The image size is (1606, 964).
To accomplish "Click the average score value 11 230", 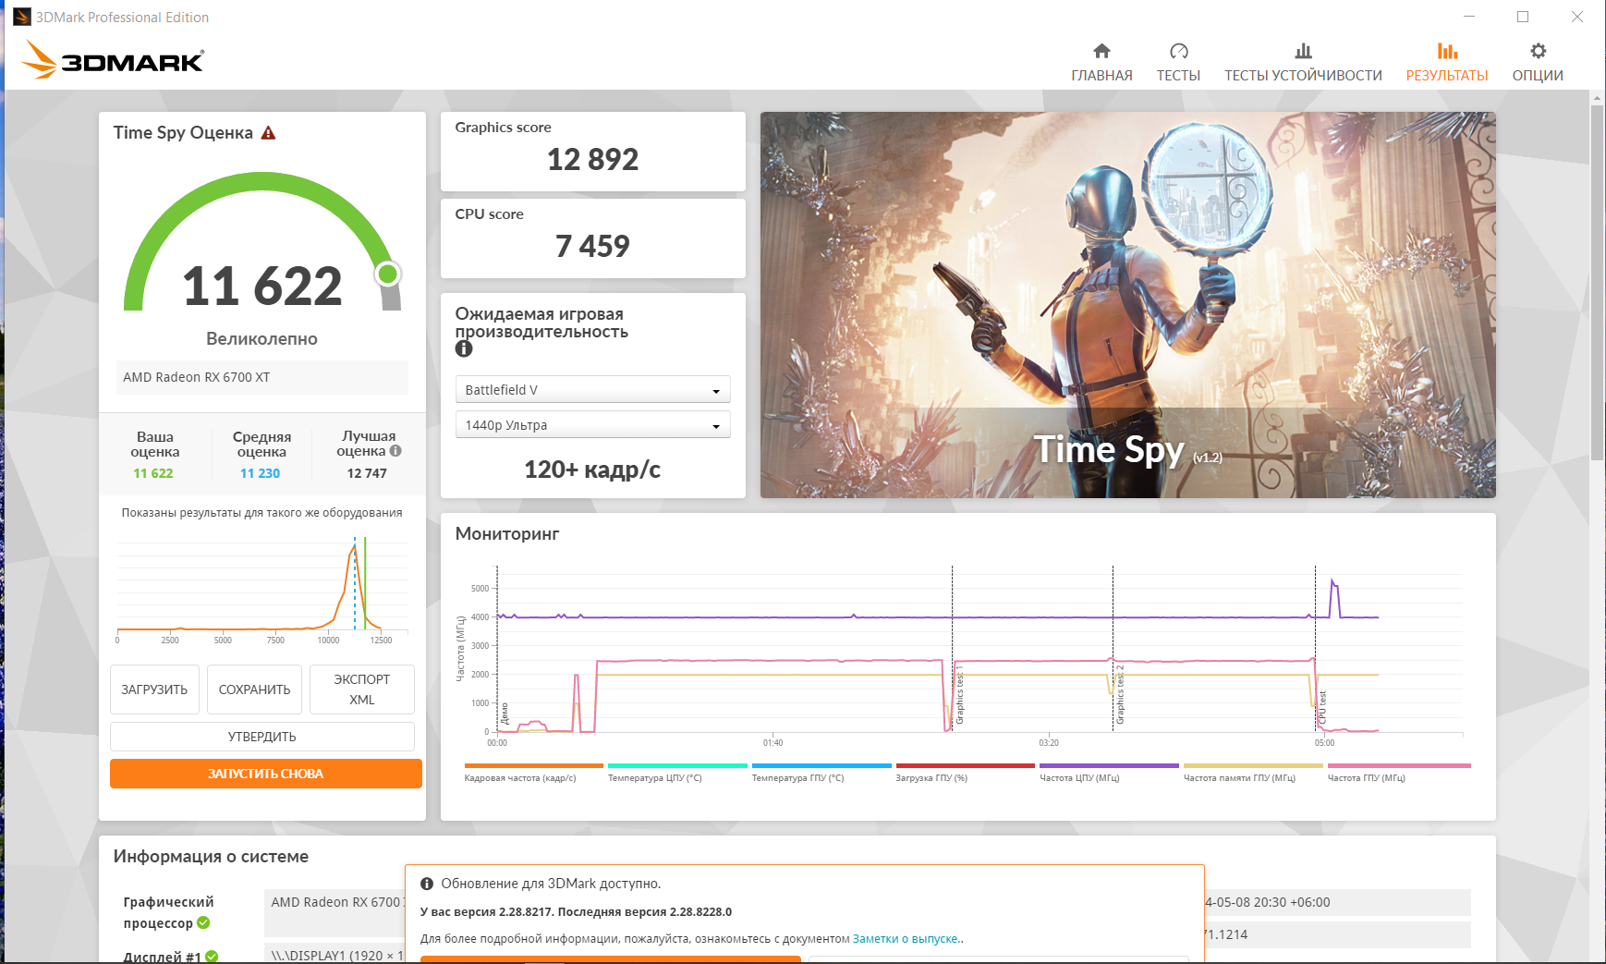I will click(x=260, y=473).
